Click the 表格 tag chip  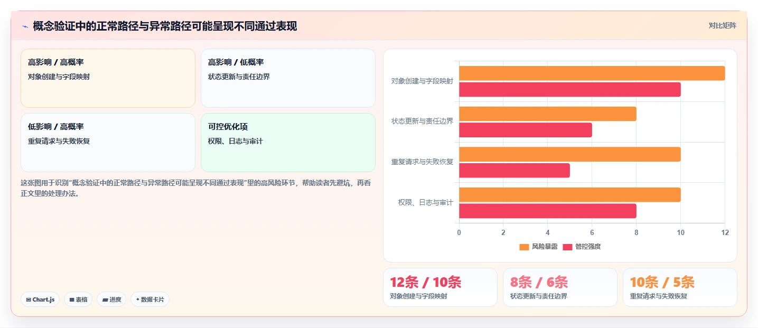(78, 299)
